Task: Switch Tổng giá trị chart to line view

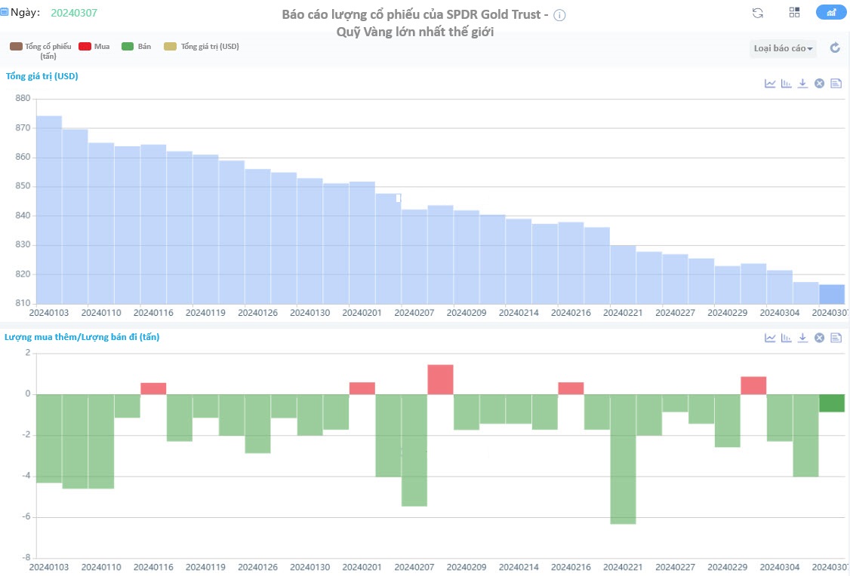Action: [x=770, y=84]
